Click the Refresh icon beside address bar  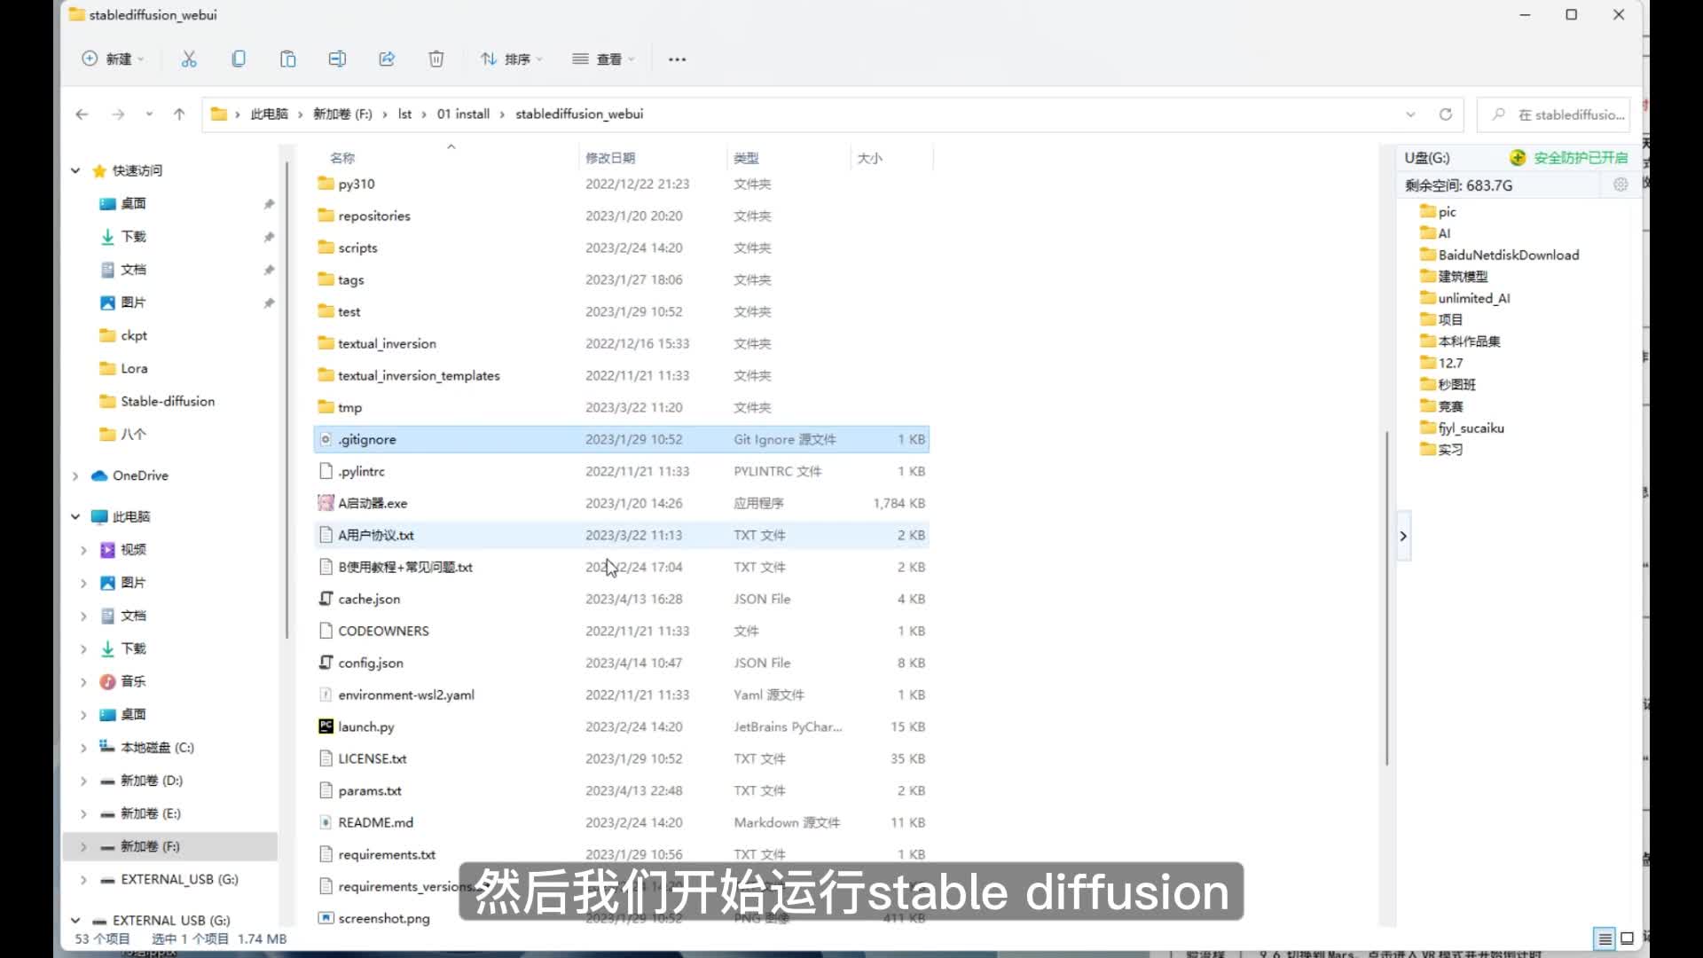1446,114
